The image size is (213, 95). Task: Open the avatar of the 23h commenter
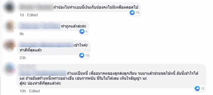(x=9, y=45)
